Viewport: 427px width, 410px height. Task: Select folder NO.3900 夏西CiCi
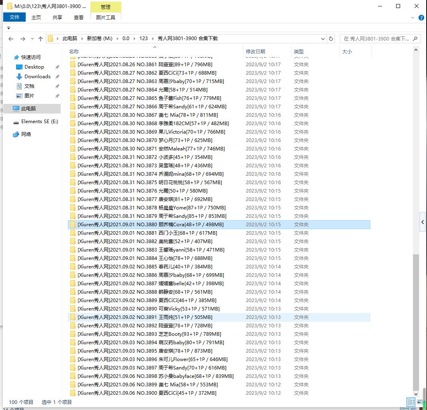coord(147,393)
